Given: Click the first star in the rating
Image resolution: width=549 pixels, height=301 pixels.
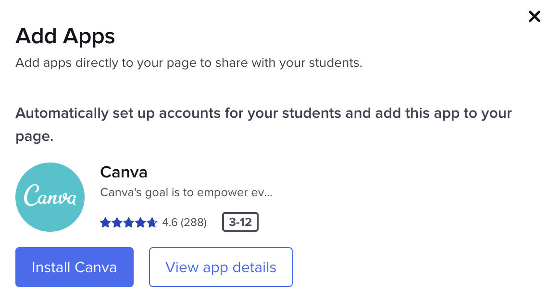Looking at the screenshot, I should [x=104, y=222].
